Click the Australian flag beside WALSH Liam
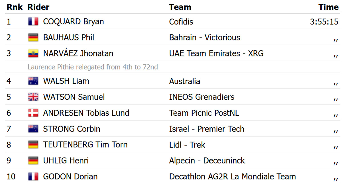The width and height of the screenshot is (342, 184). tap(33, 81)
